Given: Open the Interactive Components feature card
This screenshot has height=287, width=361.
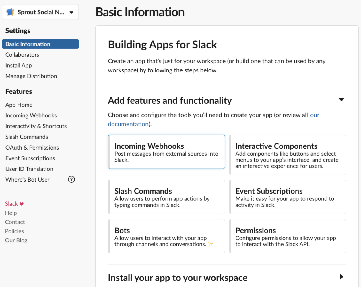Looking at the screenshot, I should 288,155.
